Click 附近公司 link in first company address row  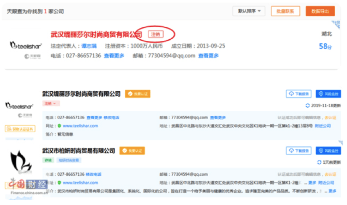323,126
